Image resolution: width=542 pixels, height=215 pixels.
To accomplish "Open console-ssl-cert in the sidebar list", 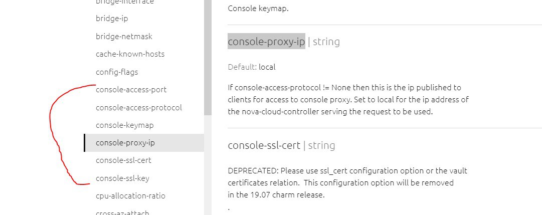I will [123, 160].
